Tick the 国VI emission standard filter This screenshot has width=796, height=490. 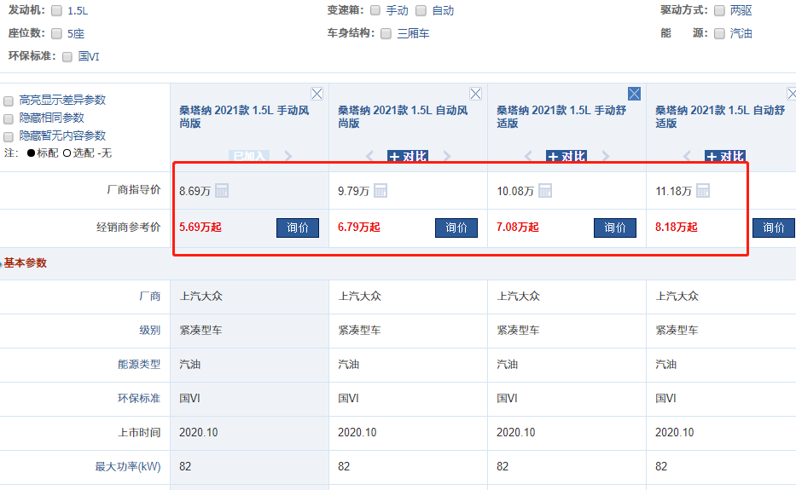(67, 56)
